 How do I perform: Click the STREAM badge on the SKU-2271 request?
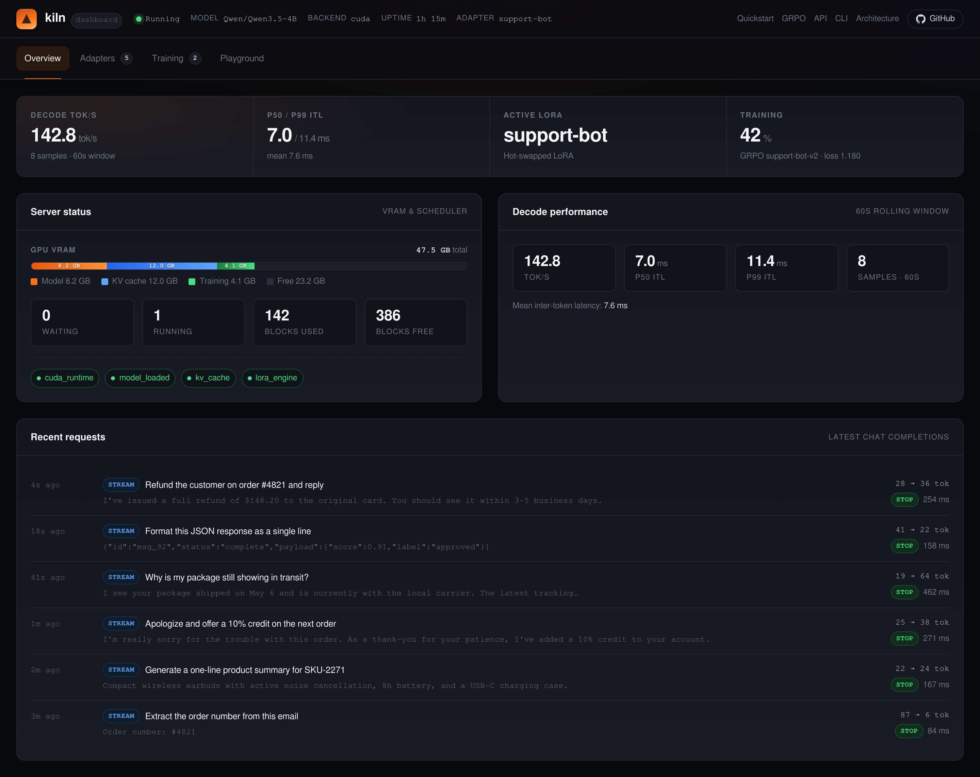(x=121, y=670)
